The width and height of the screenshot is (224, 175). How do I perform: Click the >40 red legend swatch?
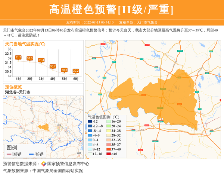pos(108,153)
